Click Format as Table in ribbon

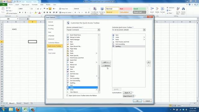(102, 11)
